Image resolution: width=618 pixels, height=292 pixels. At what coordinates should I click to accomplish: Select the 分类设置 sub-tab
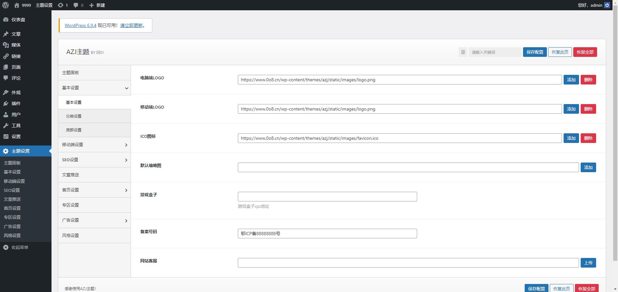(x=74, y=116)
